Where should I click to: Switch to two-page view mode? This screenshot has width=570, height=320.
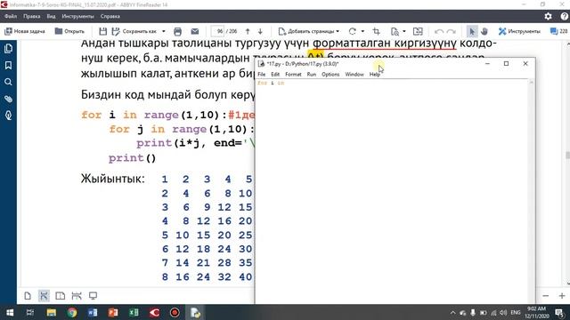[61, 296]
